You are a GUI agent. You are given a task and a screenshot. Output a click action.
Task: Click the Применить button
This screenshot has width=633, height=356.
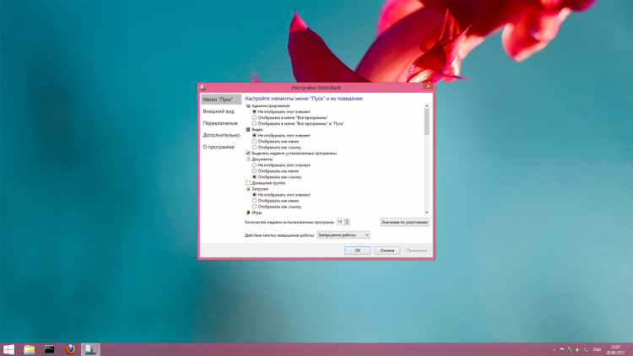[x=417, y=251]
